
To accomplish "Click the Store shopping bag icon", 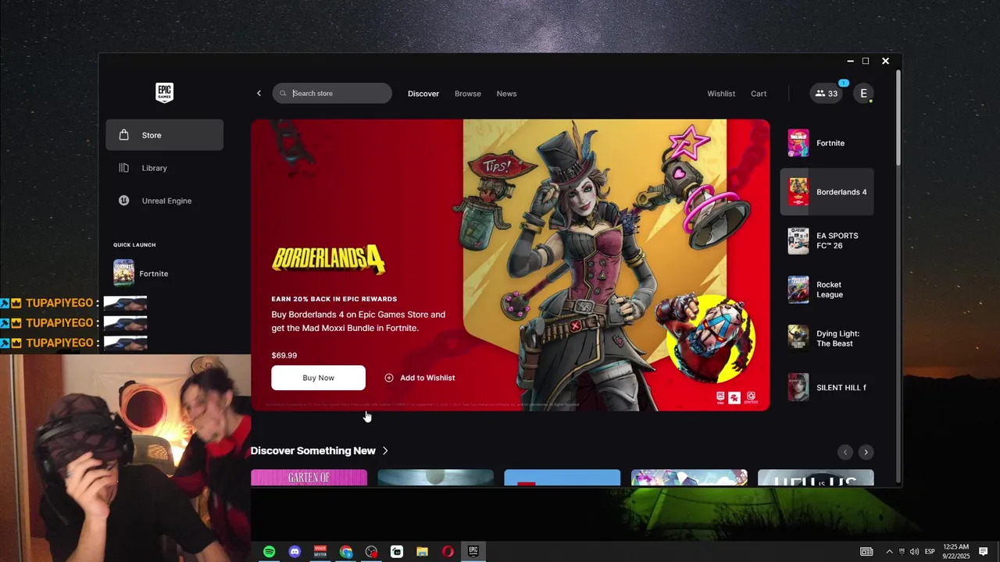I will 123,135.
